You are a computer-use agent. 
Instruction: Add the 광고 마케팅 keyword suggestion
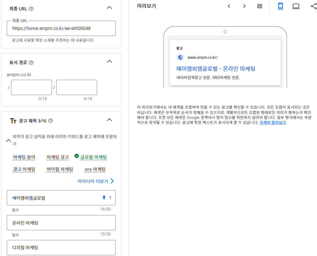pyautogui.click(x=24, y=169)
